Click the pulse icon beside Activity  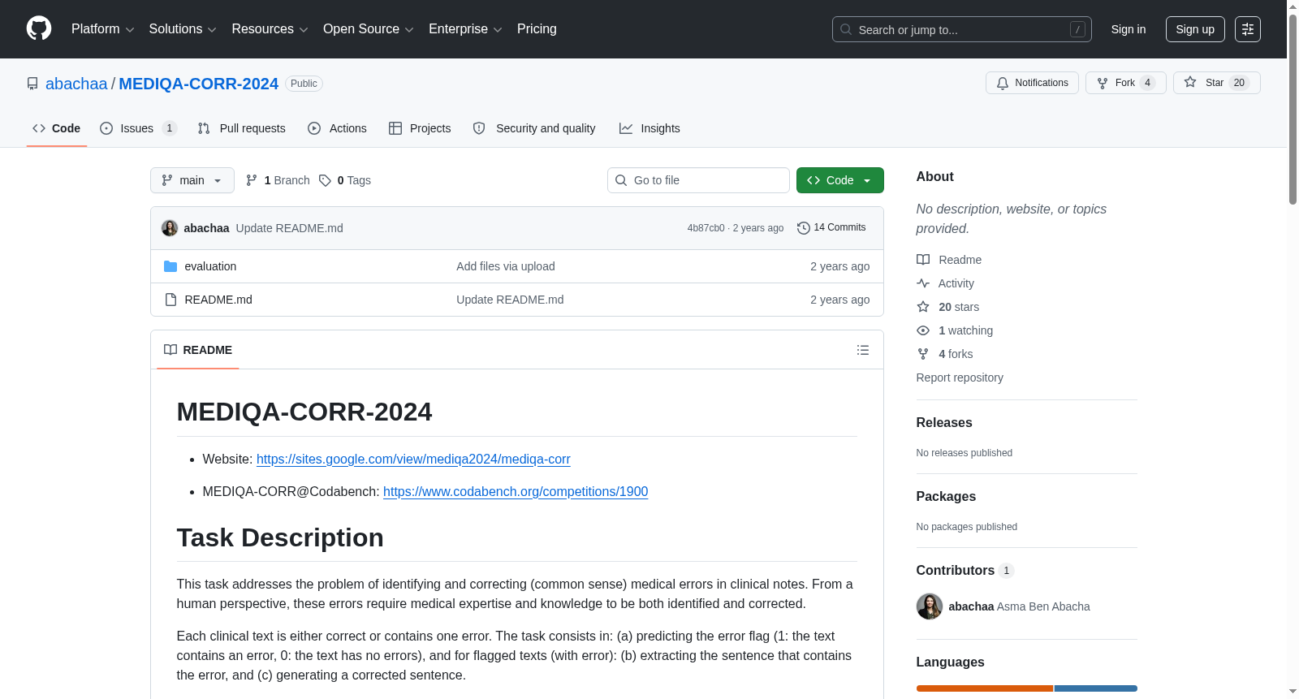(923, 283)
